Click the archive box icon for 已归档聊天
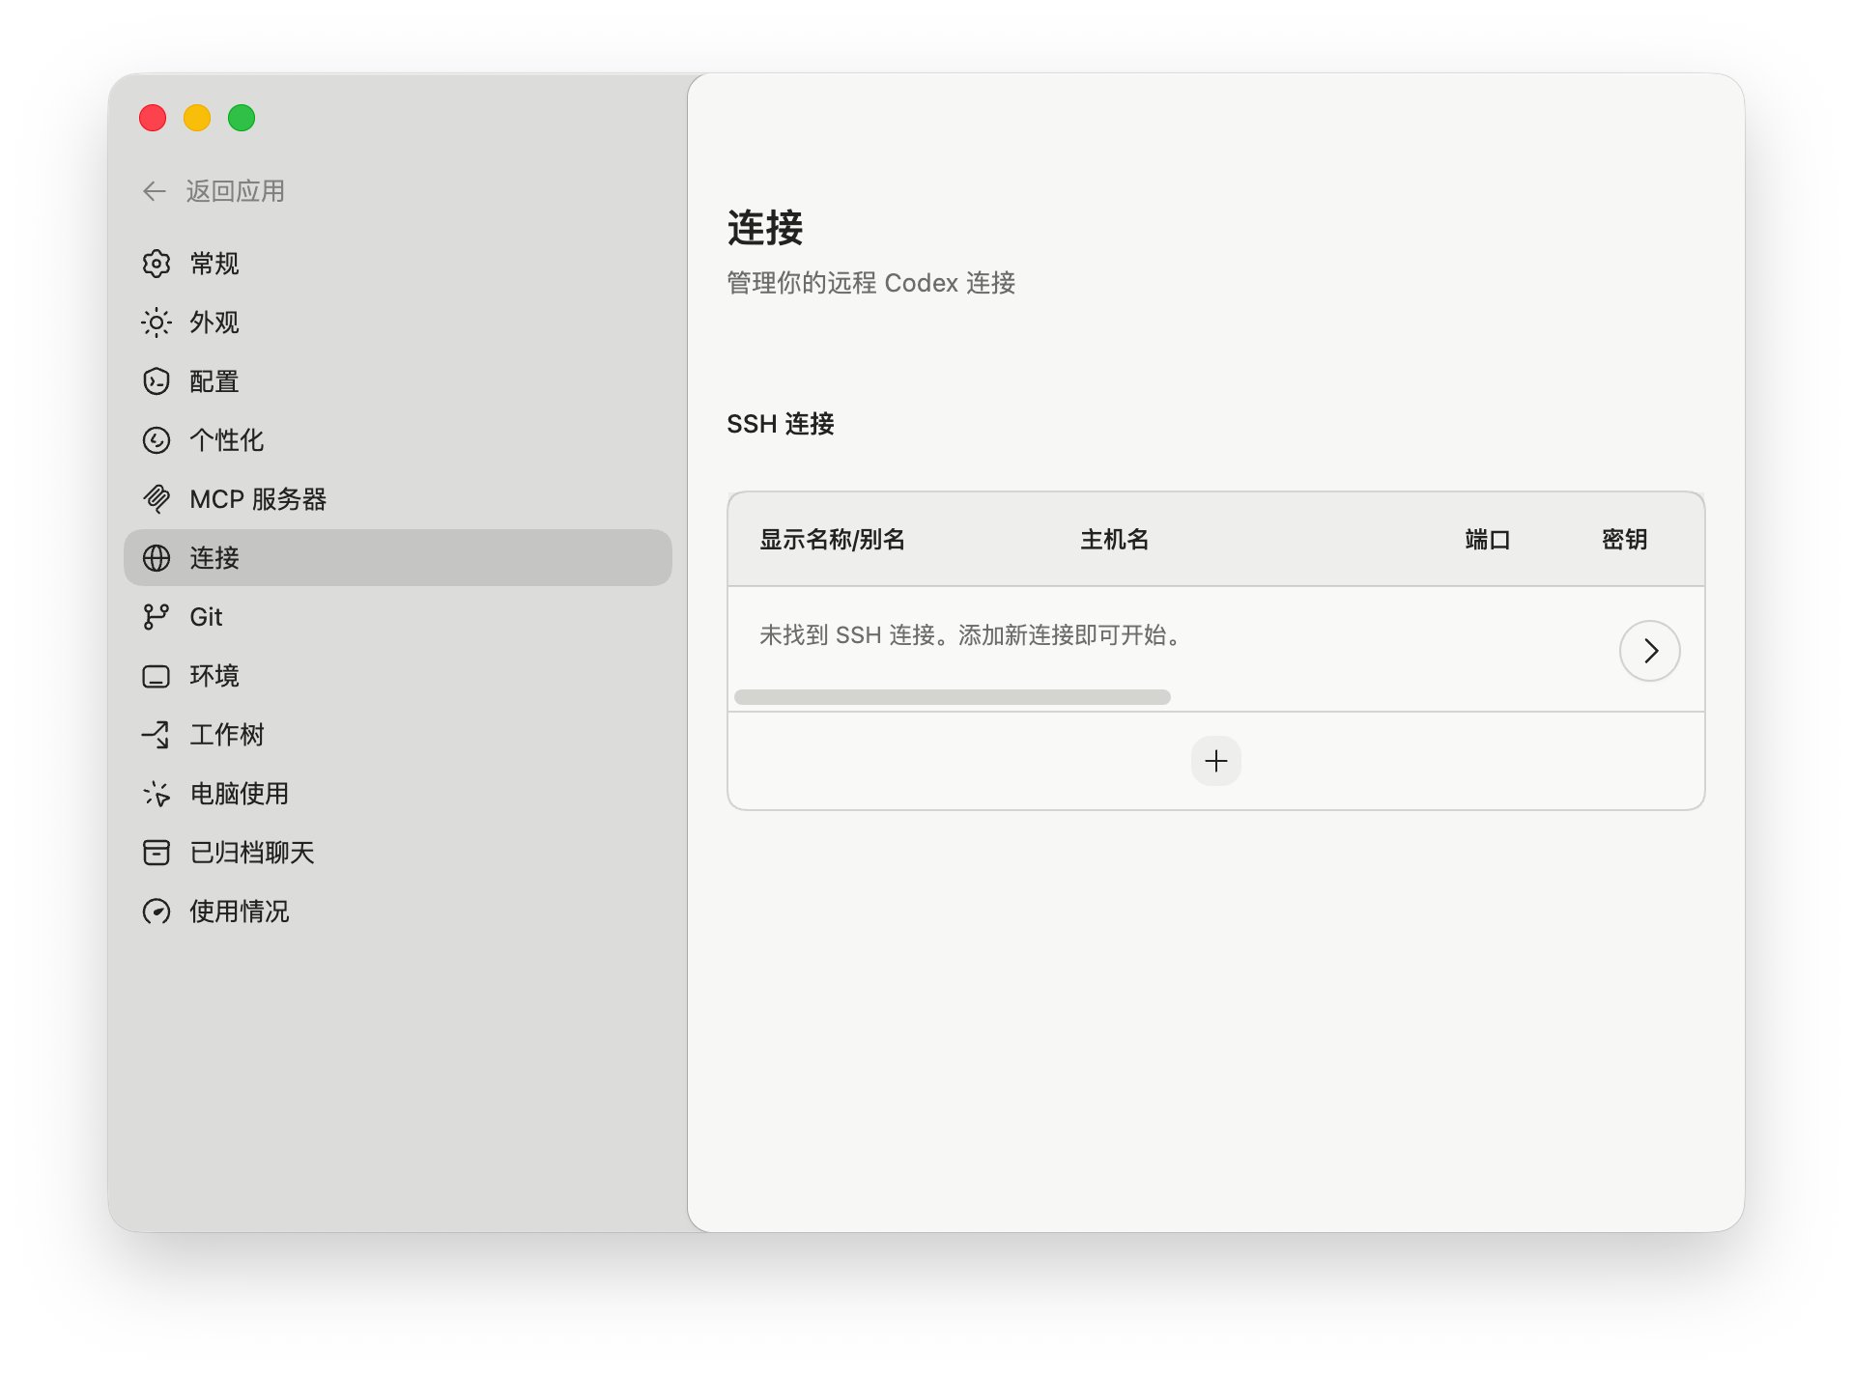 [156, 853]
